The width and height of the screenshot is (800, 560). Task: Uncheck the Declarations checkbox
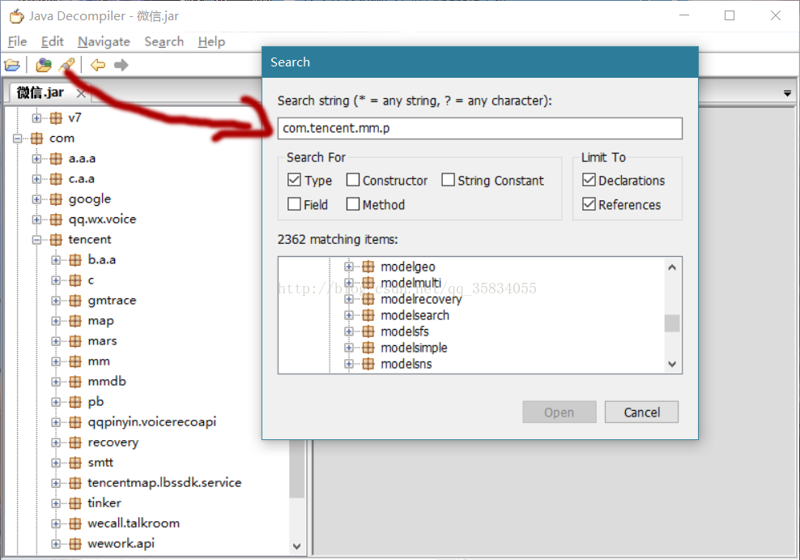pyautogui.click(x=589, y=180)
